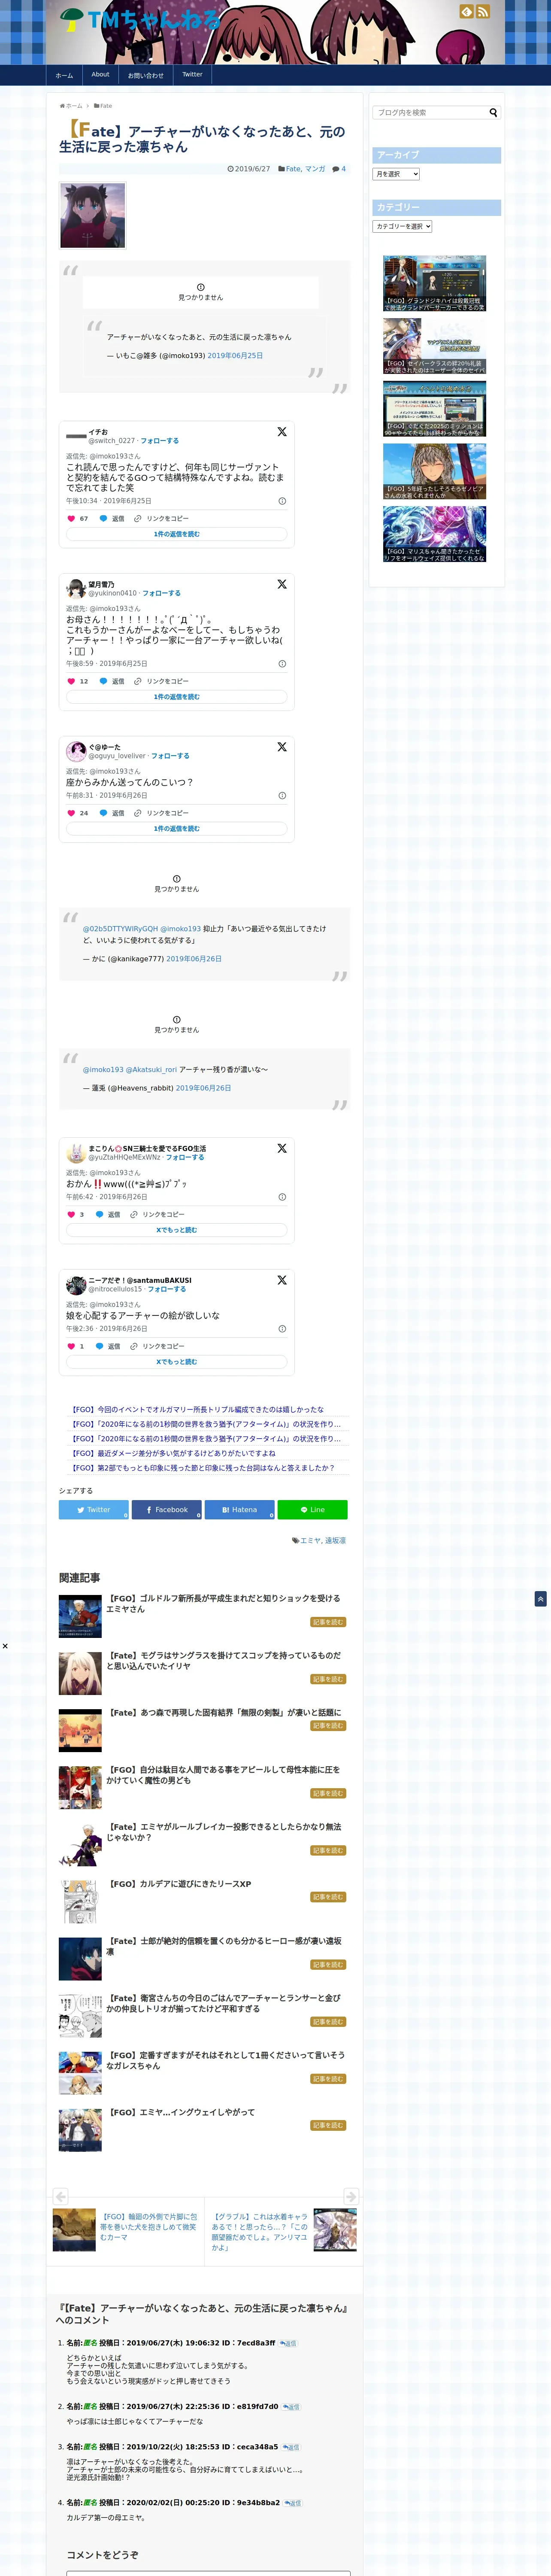
Task: Share the article with the Hatena button
Action: [240, 1510]
